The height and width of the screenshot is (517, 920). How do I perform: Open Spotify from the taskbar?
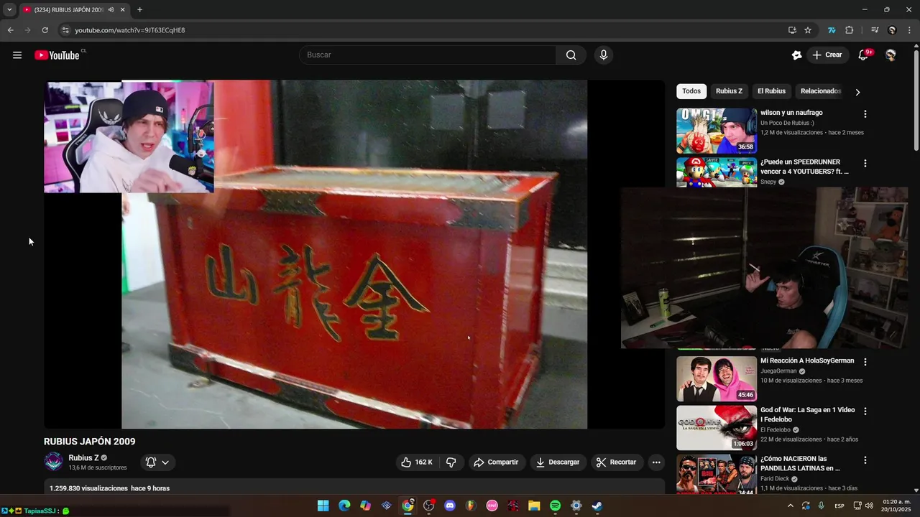click(555, 506)
